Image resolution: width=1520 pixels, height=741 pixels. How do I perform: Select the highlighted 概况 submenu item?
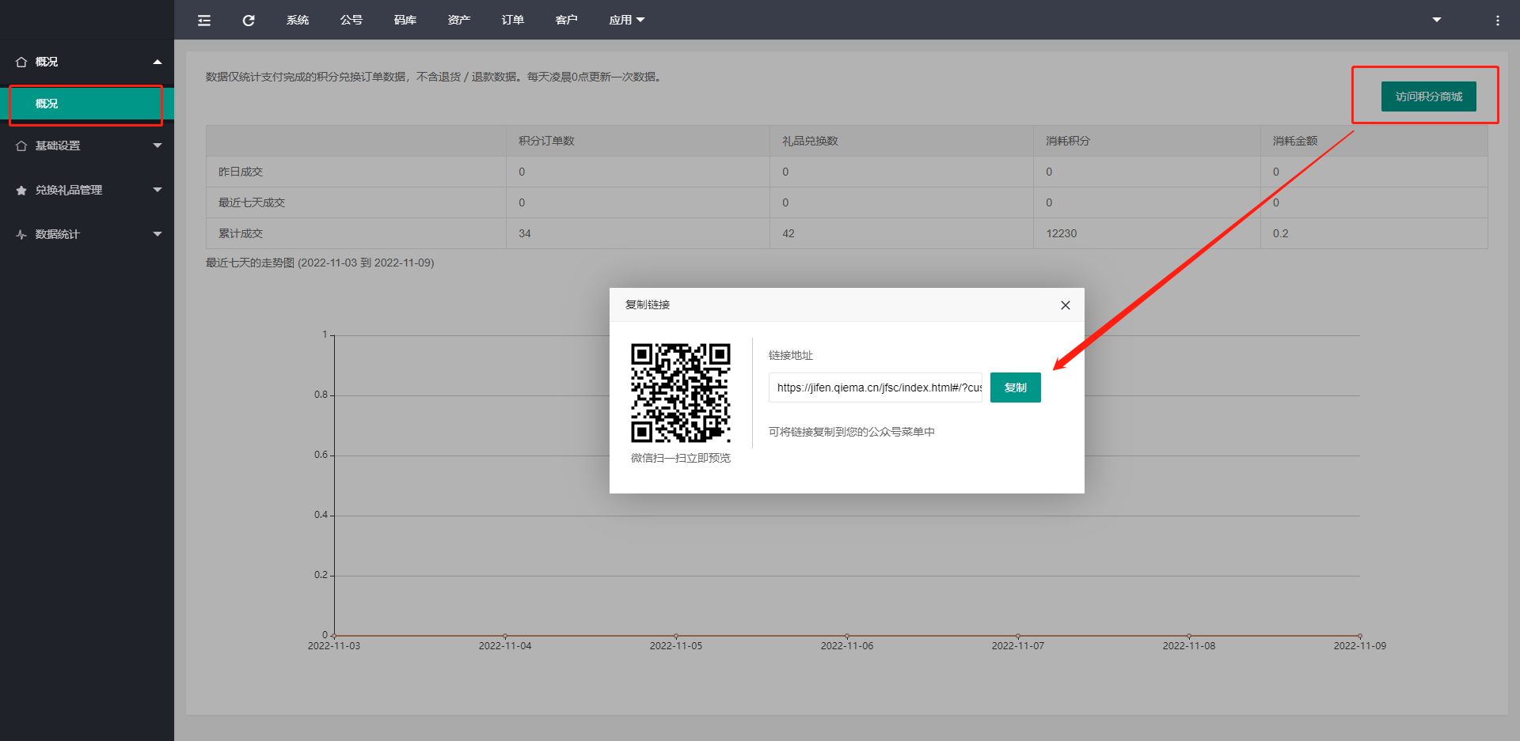(85, 104)
